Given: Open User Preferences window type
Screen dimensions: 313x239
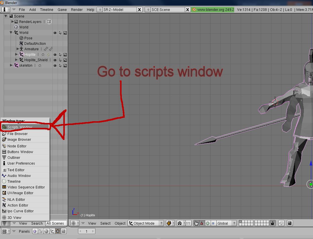Looking at the screenshot, I should click(25, 163).
